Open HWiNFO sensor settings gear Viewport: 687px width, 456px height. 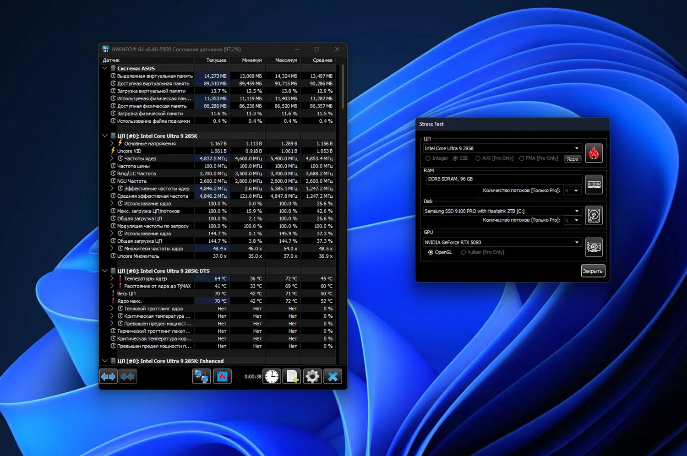pyautogui.click(x=312, y=376)
